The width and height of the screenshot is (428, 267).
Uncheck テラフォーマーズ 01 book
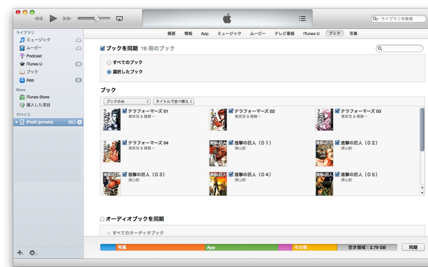coord(125,111)
